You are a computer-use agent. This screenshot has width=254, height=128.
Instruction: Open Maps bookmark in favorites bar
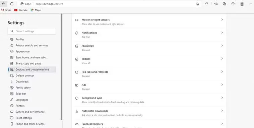[x=36, y=10]
